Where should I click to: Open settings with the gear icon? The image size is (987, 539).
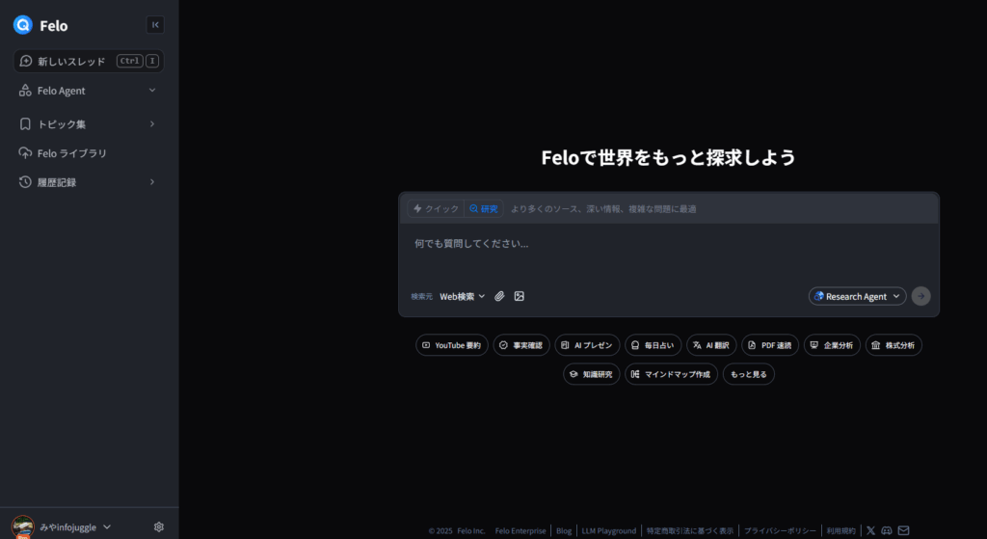pyautogui.click(x=159, y=527)
